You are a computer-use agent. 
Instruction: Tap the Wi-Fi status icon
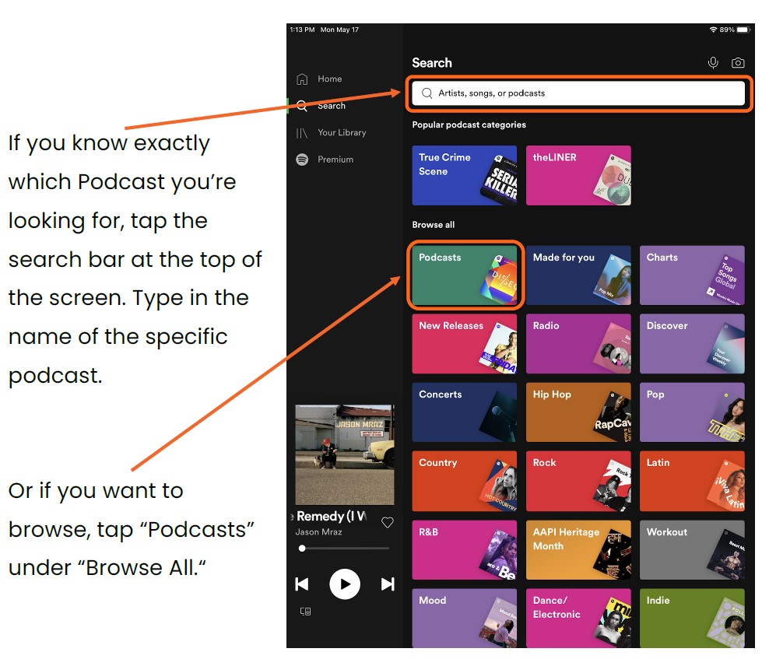click(713, 30)
